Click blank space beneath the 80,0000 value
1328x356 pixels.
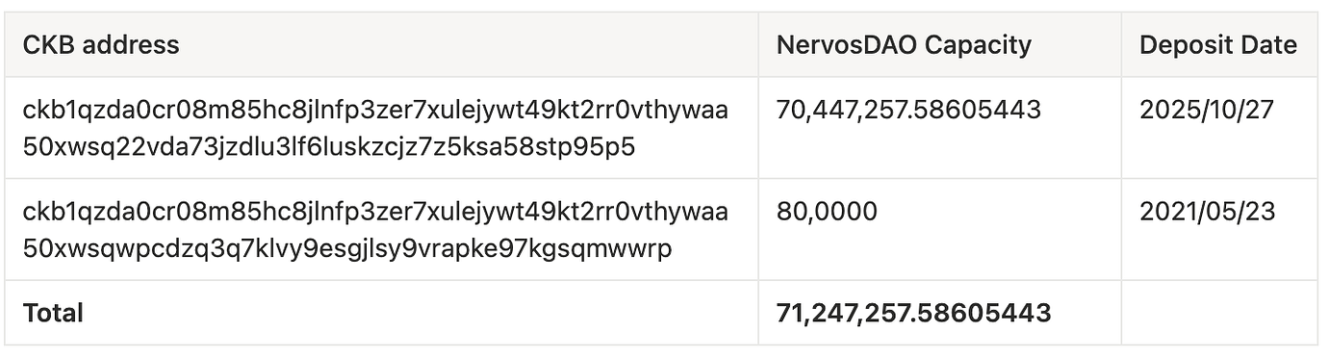pos(938,252)
